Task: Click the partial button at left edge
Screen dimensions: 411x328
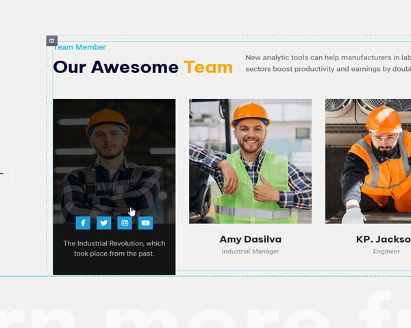Action: click(x=5, y=174)
